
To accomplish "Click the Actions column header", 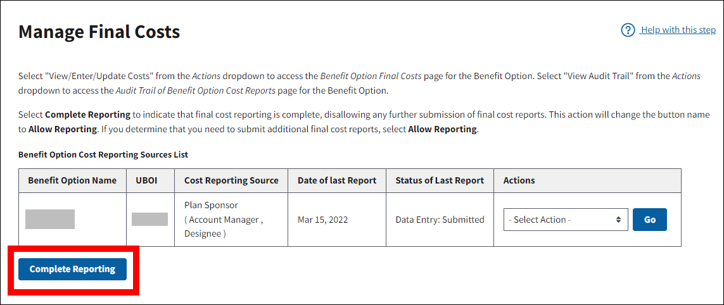I will coord(519,180).
